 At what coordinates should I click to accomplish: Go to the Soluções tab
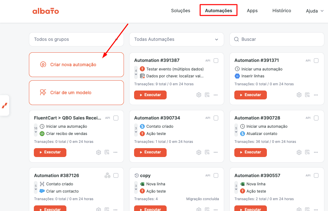(180, 11)
